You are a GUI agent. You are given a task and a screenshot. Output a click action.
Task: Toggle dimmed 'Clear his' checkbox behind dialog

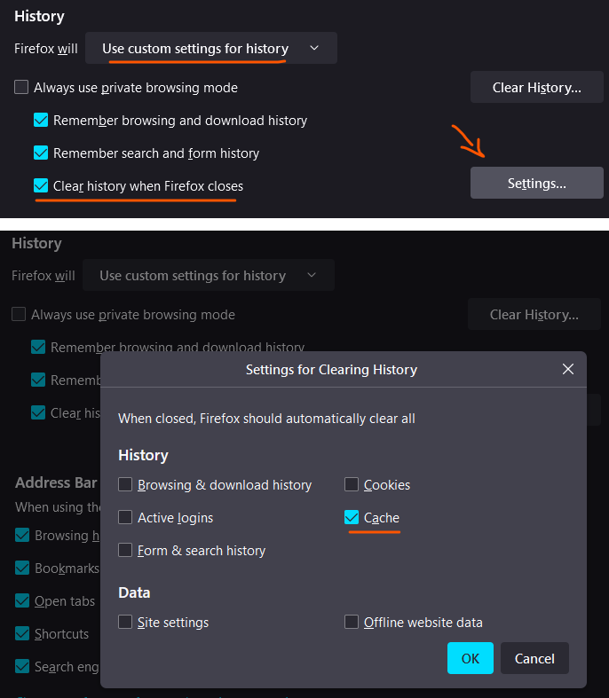tap(38, 412)
